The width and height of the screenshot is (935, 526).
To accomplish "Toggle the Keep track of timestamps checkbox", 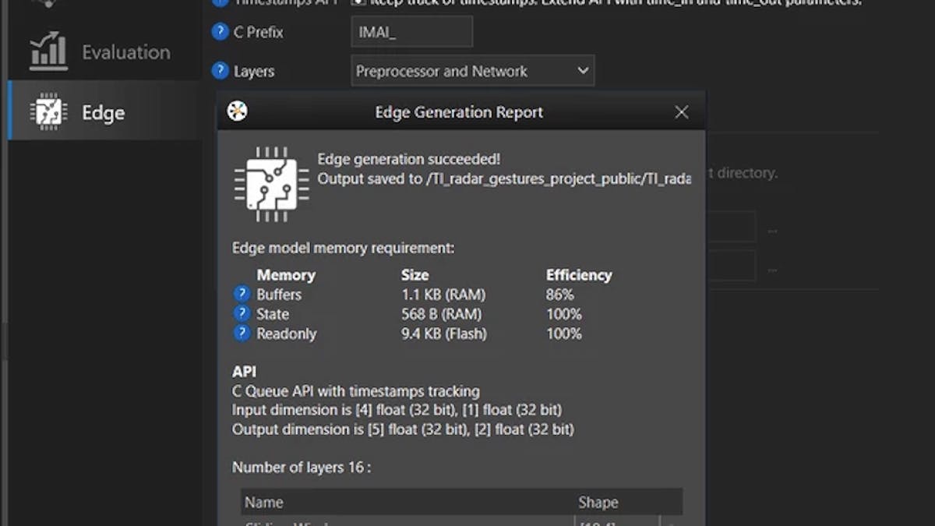I will click(358, 2).
